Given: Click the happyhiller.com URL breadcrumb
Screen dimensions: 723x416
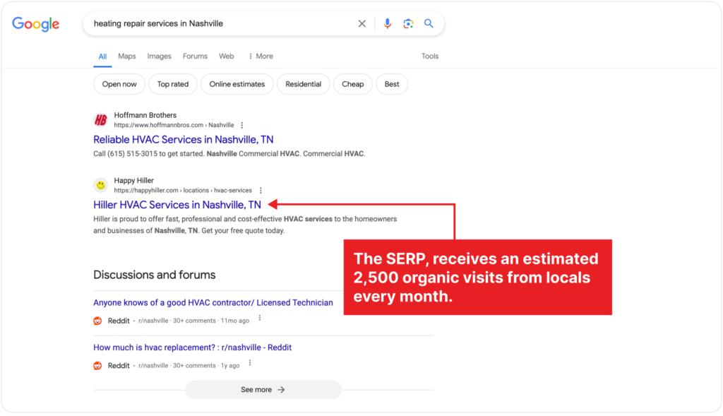Looking at the screenshot, I should pos(183,191).
